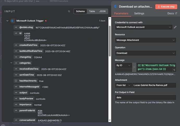180x126 pixels.
Task: Select the bodyPreview field pill
Action: pos(24,99)
